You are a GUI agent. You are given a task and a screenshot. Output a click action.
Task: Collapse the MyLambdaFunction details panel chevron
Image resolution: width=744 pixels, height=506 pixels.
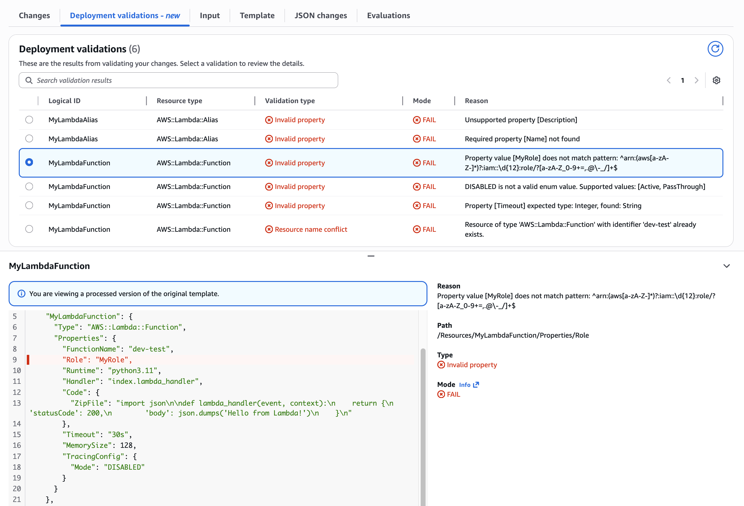(726, 266)
